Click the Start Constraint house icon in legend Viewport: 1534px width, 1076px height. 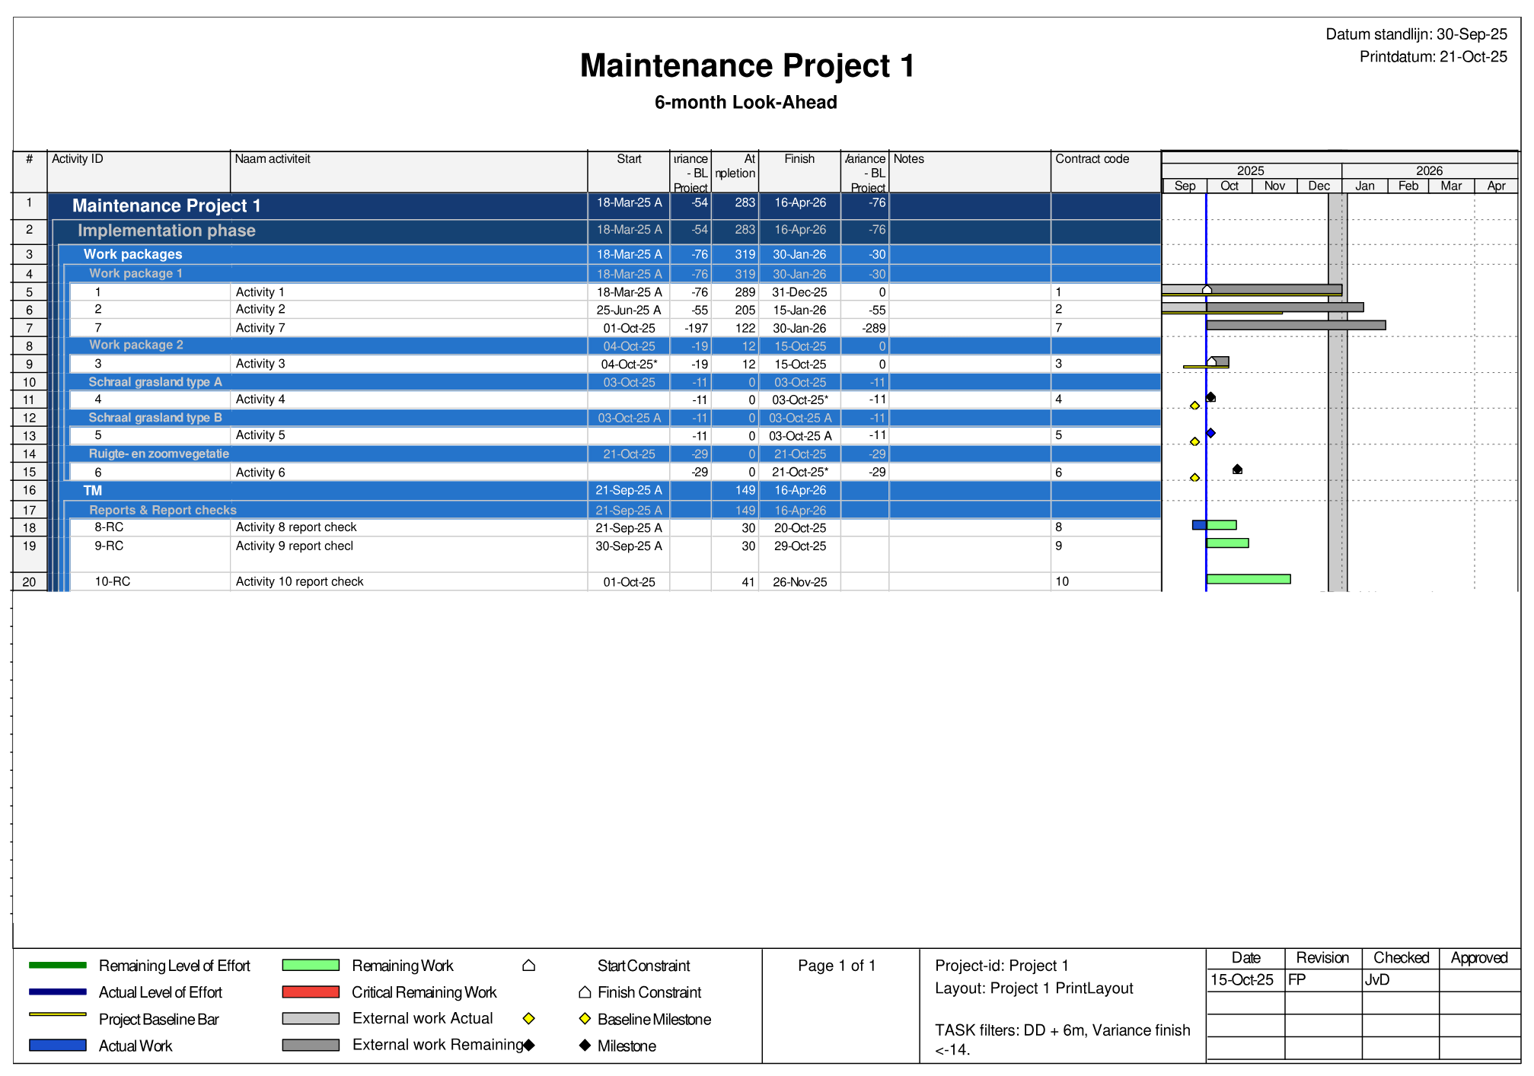(528, 966)
